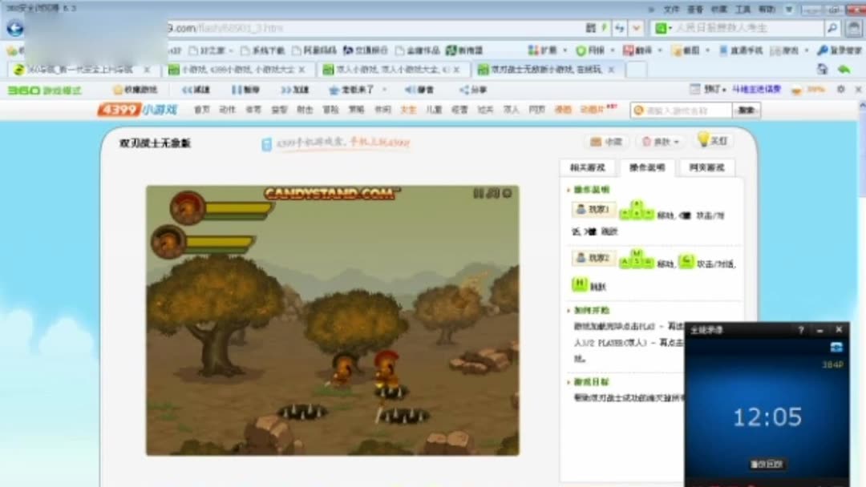Image resolution: width=866 pixels, height=487 pixels.
Task: Enable 加速 in the game mode bar
Action: [293, 90]
